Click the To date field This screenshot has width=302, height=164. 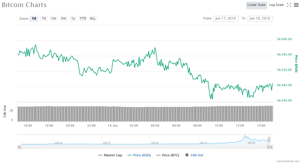(x=260, y=19)
